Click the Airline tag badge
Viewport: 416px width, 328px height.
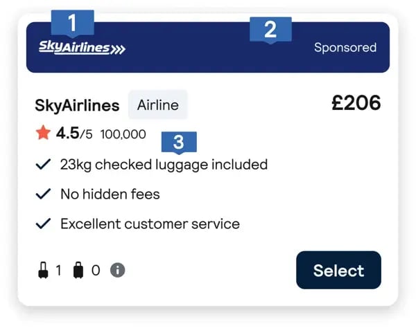pos(158,104)
